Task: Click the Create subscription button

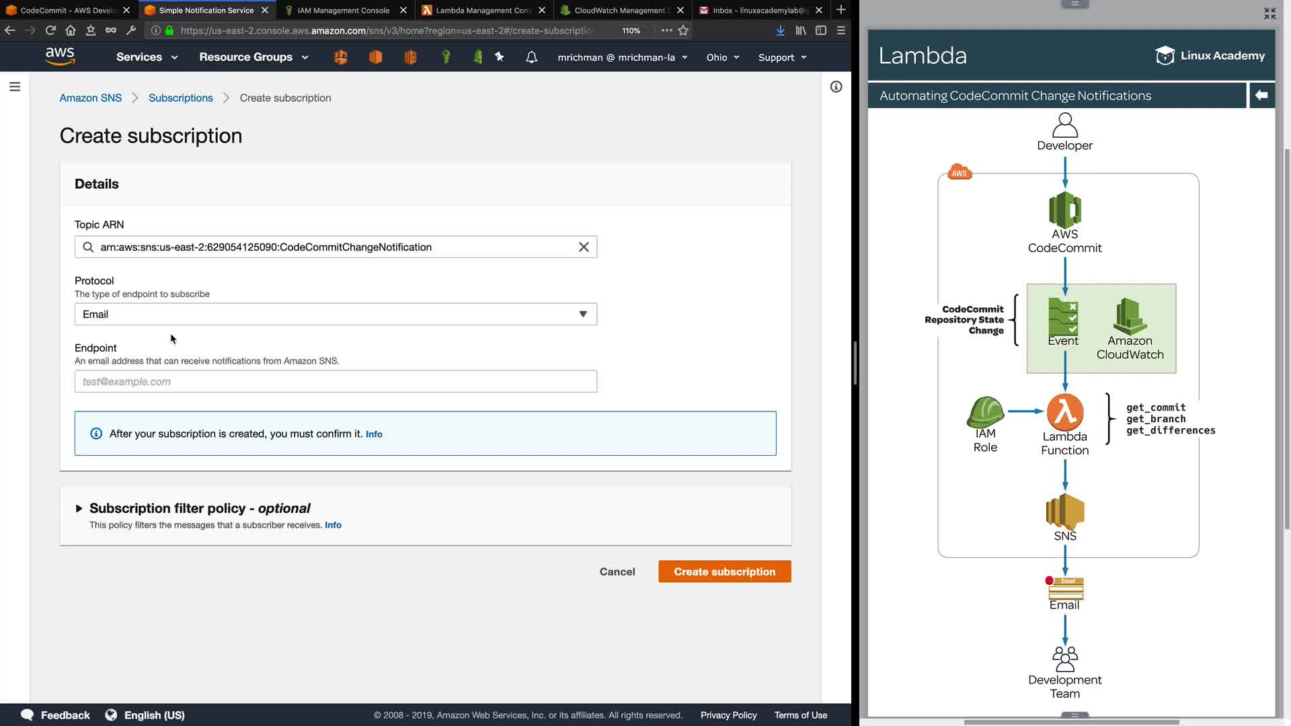Action: click(x=724, y=572)
